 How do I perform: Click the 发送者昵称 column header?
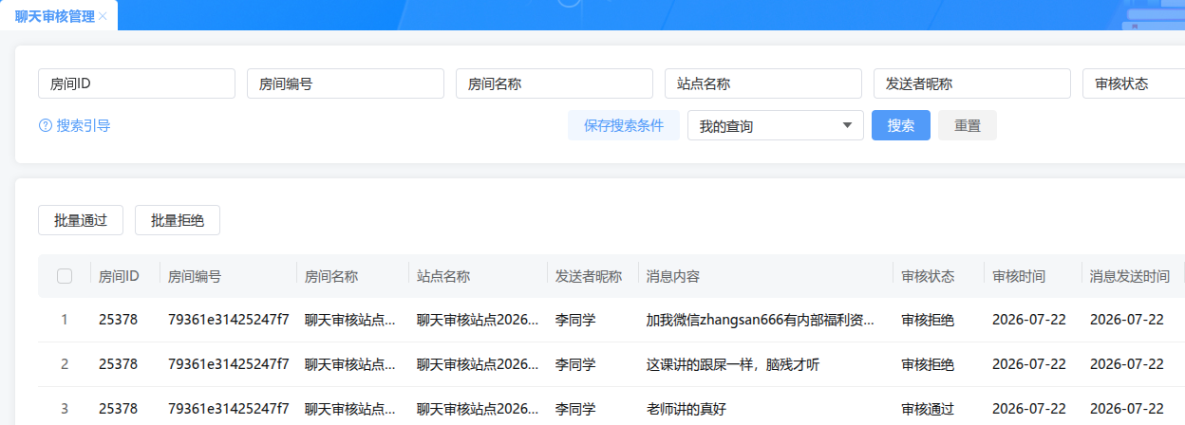[589, 276]
